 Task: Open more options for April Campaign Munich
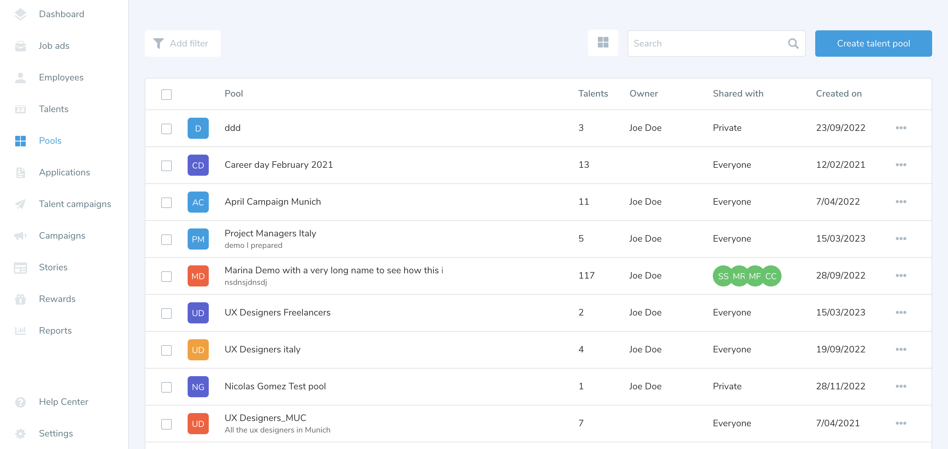[x=900, y=202]
